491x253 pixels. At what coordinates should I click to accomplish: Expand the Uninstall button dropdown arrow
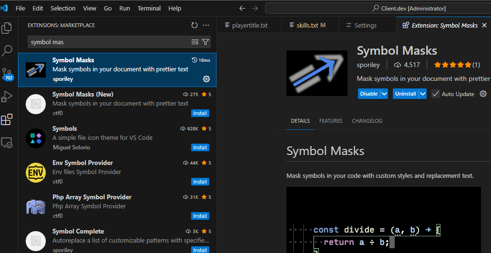pos(423,94)
